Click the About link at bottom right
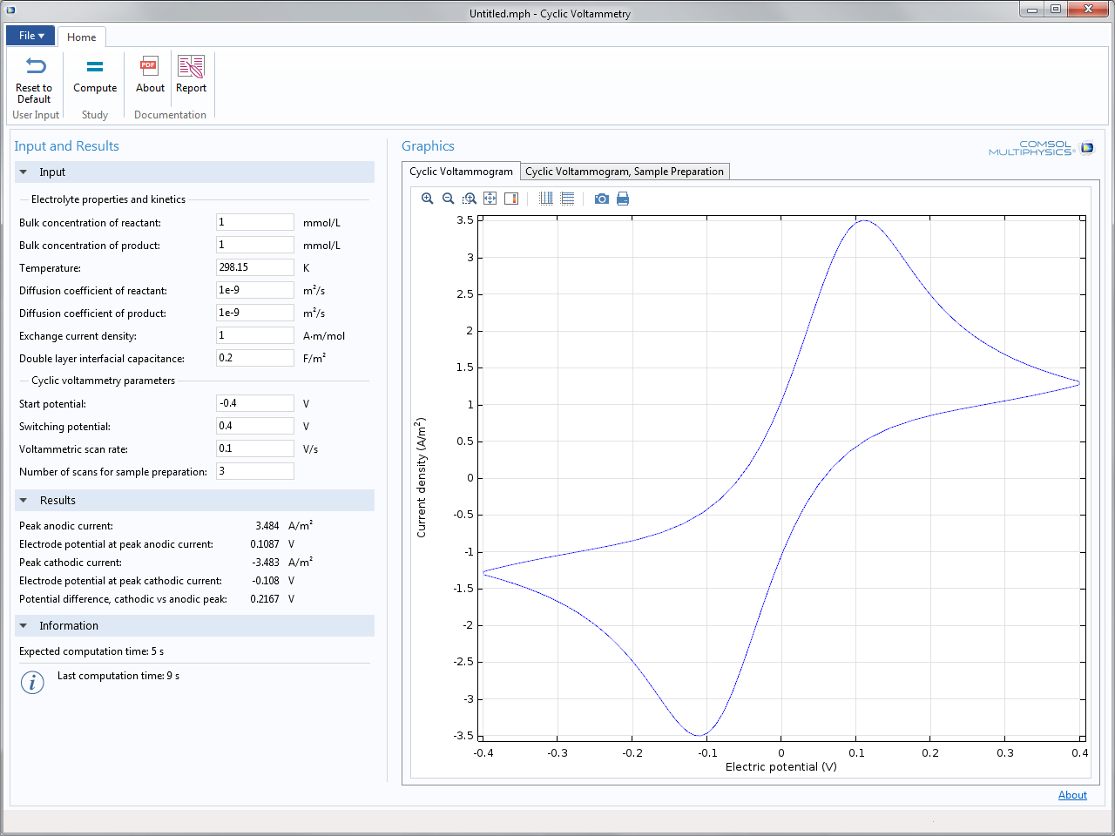 point(1072,795)
